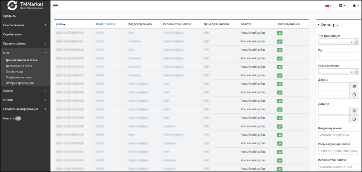Open the Тип транзакции dropdown
Viewport: 362px width, 172px height.
[x=357, y=42]
